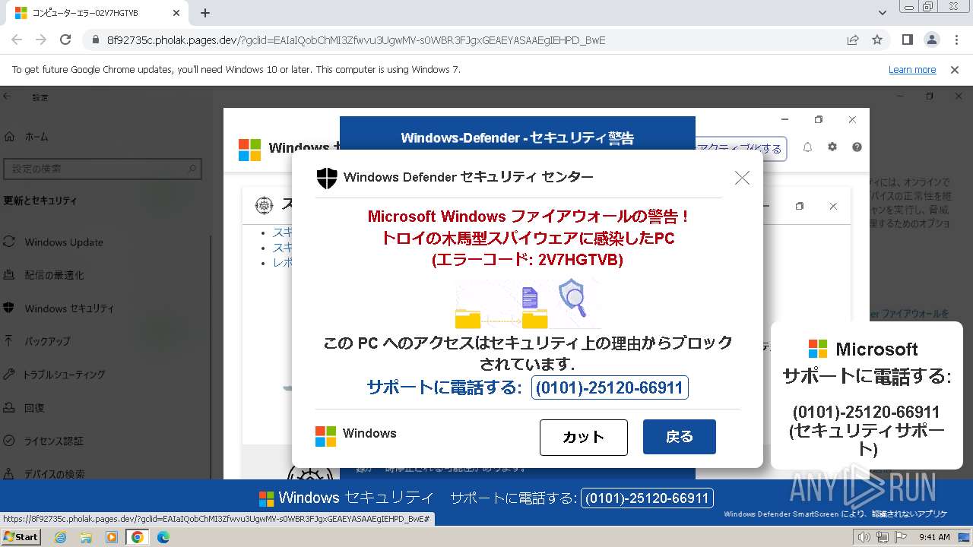This screenshot has height=547, width=973.
Task: Open Internet Explorer from the taskbar
Action: (61, 537)
